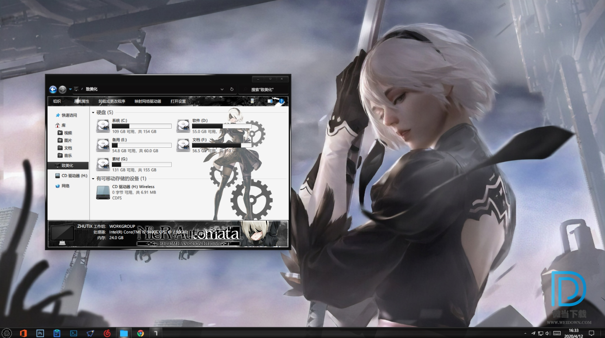
Task: Click 映射网络驱动器
Action: 148,101
